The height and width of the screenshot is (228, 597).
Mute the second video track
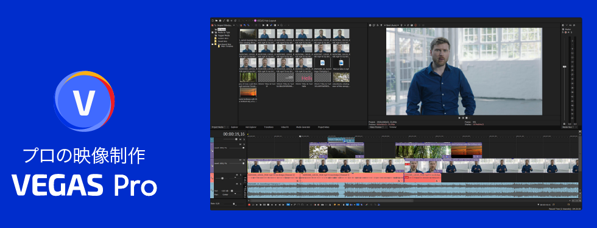point(240,145)
